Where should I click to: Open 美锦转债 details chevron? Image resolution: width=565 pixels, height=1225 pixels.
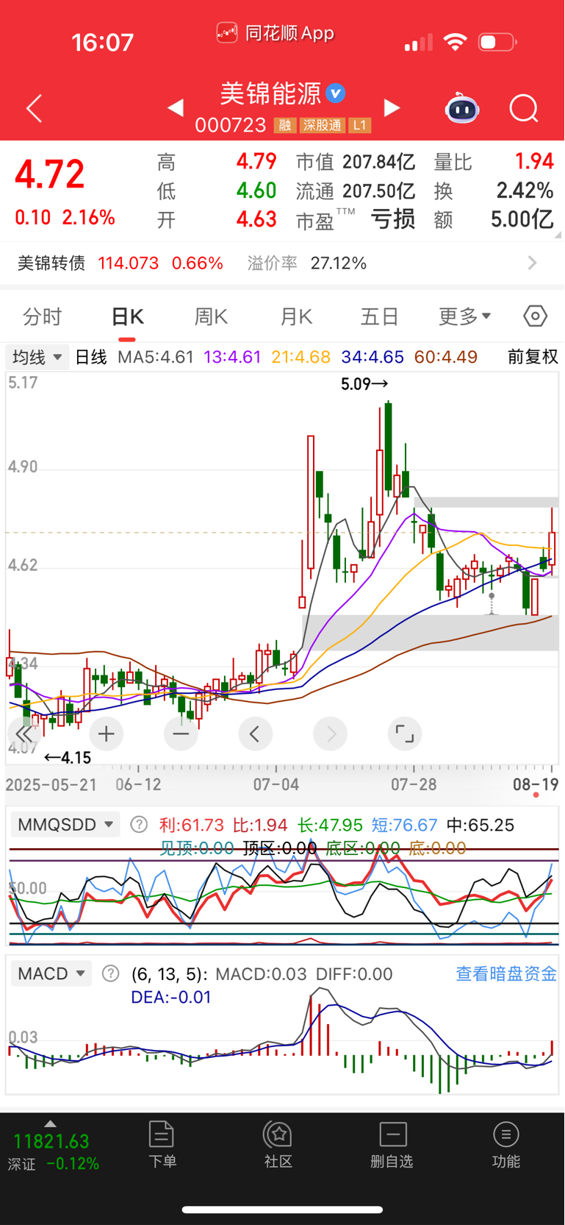tap(533, 263)
